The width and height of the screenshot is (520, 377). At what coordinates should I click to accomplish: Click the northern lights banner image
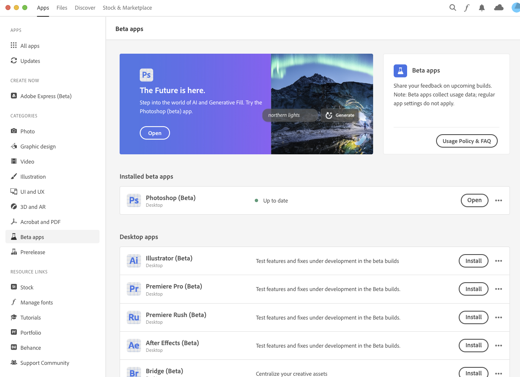322,104
